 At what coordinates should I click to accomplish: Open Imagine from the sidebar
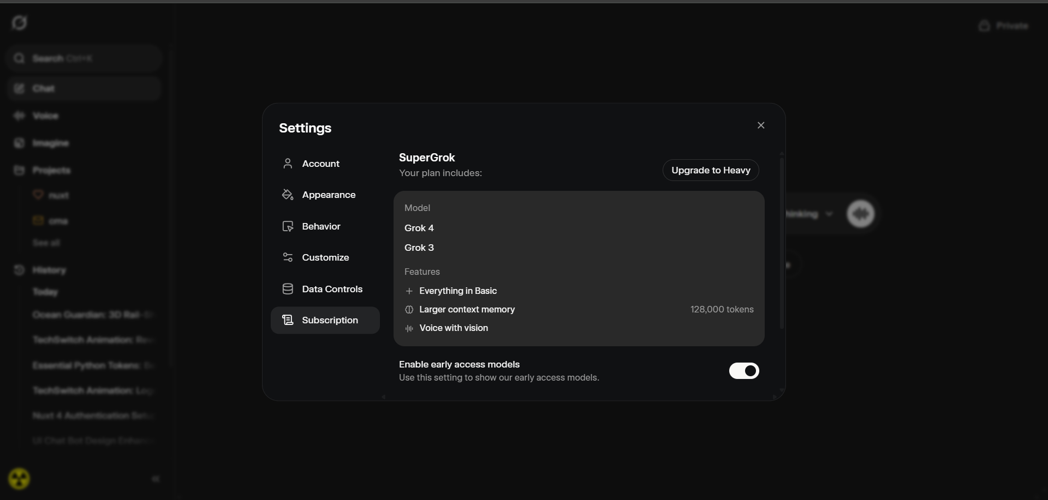(50, 143)
